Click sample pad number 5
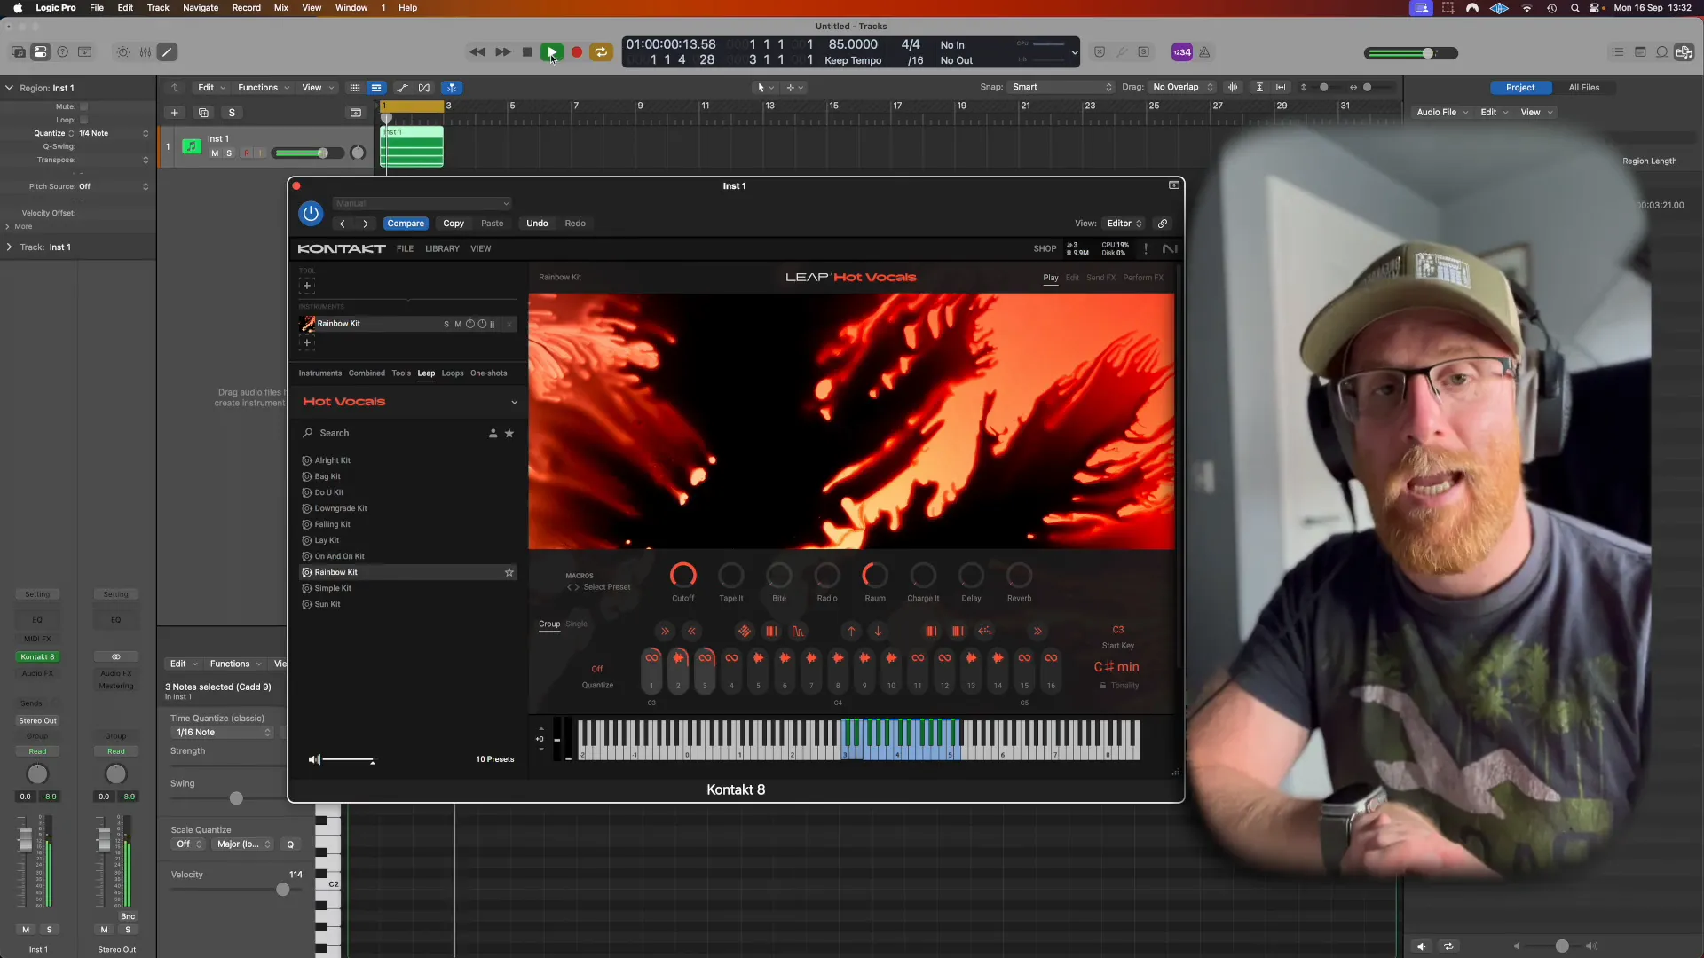The height and width of the screenshot is (958, 1704). click(758, 671)
